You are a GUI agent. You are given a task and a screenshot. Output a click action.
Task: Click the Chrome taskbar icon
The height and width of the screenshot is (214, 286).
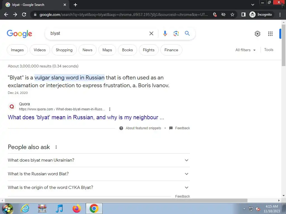(x=94, y=208)
